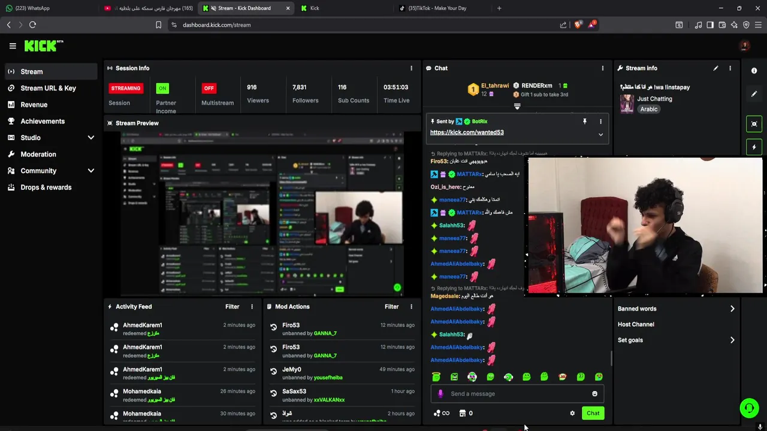The image size is (767, 431).
Task: Open Stream URL & Key page
Action: pos(50,88)
